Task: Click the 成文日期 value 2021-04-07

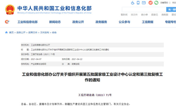Action: tap(36, 59)
